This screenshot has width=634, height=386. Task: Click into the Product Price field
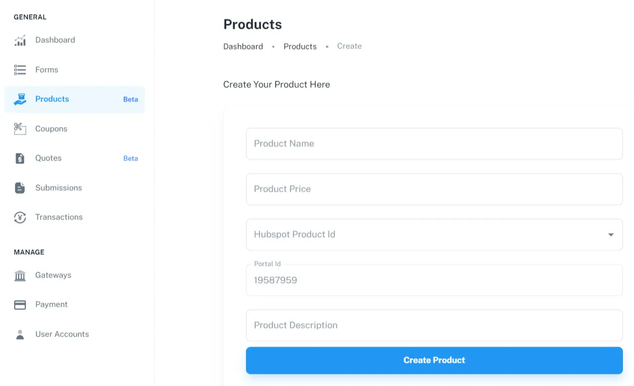434,189
